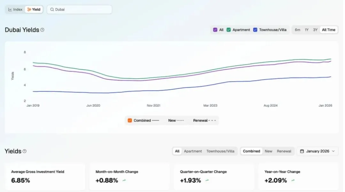The height and width of the screenshot is (192, 345).
Task: Click the Aug 2024 axis label
Action: pyautogui.click(x=271, y=105)
